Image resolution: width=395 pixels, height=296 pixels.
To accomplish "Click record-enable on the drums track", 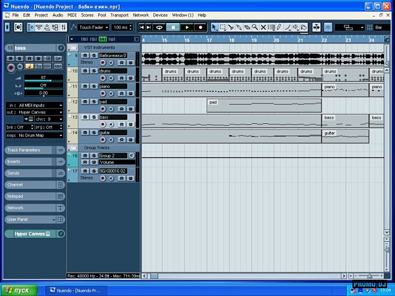I will click(x=103, y=78).
